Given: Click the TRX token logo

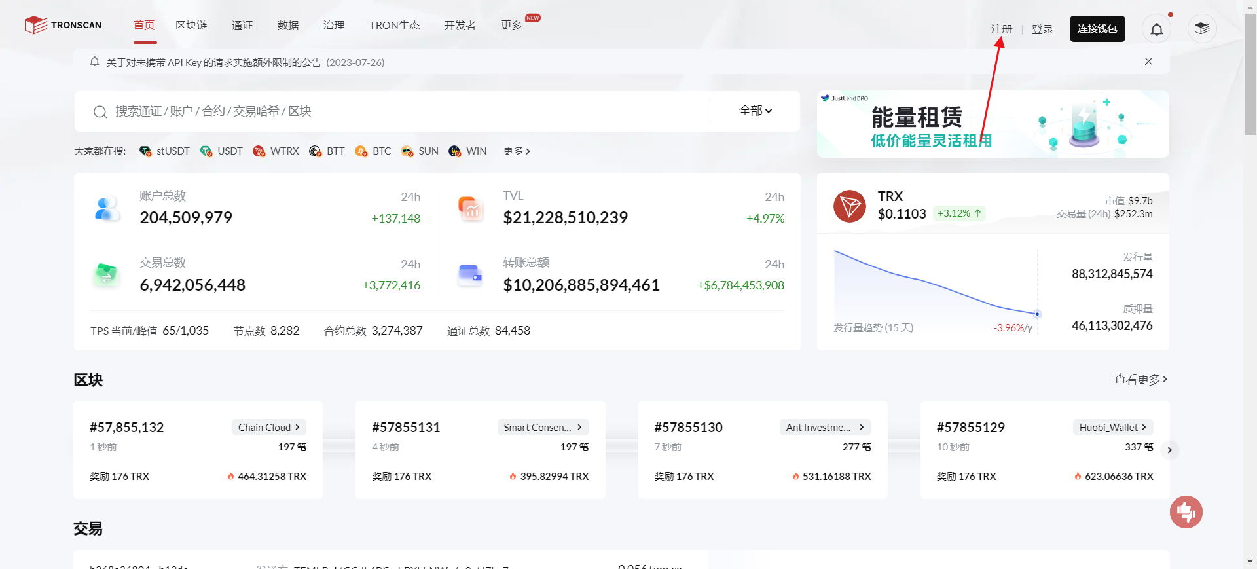Looking at the screenshot, I should pos(849,206).
